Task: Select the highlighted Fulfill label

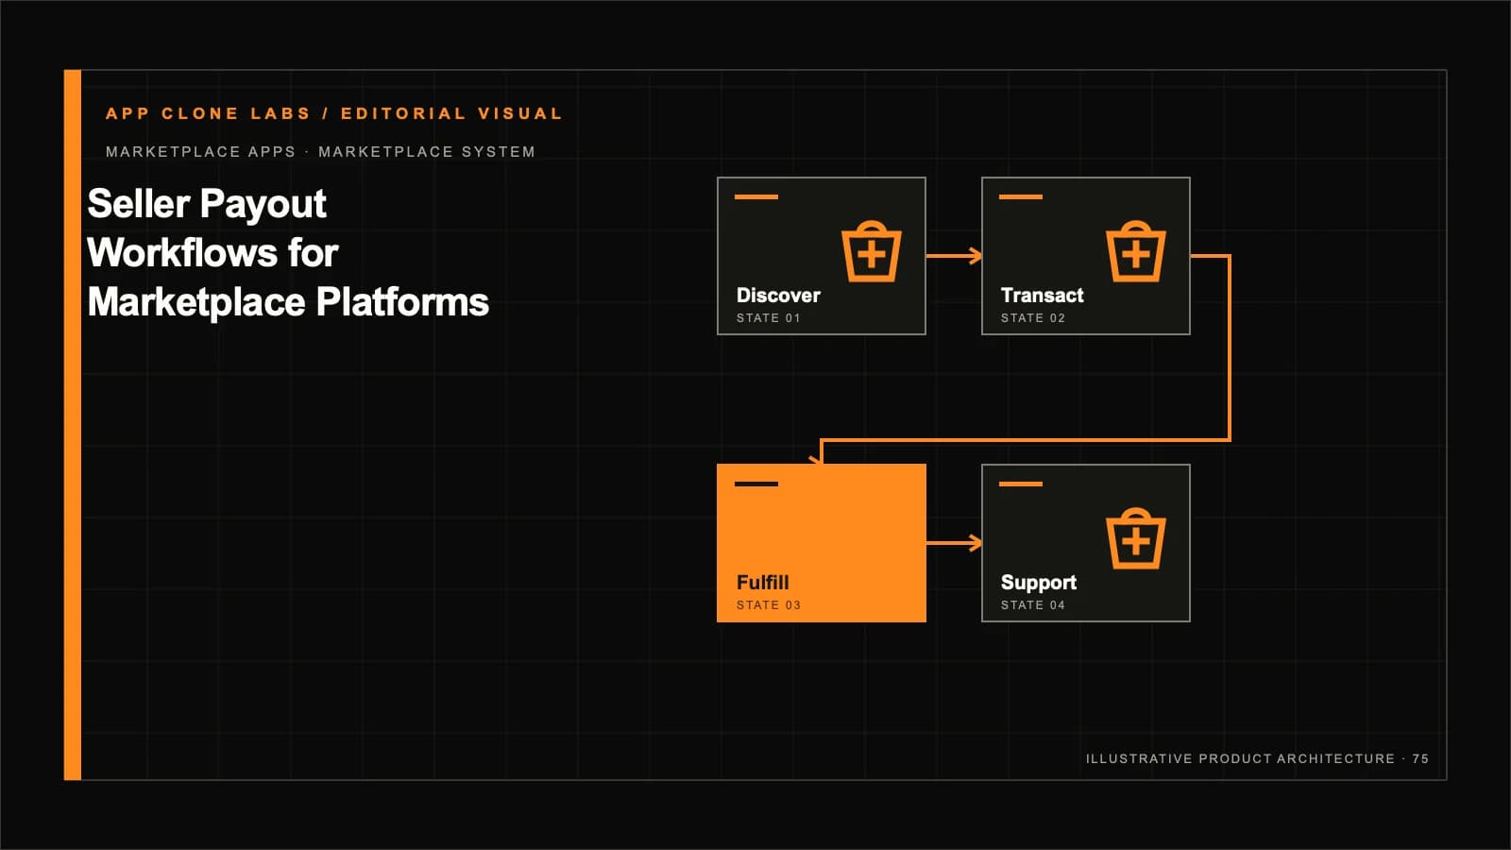Action: [762, 583]
